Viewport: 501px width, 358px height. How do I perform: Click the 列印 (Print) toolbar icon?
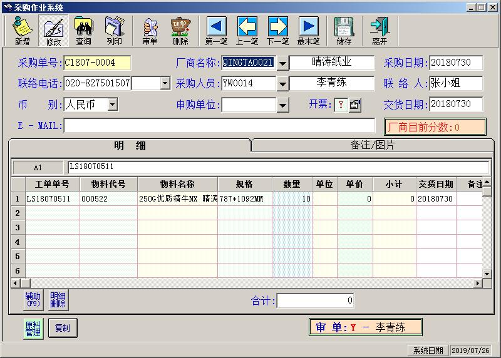pos(115,31)
